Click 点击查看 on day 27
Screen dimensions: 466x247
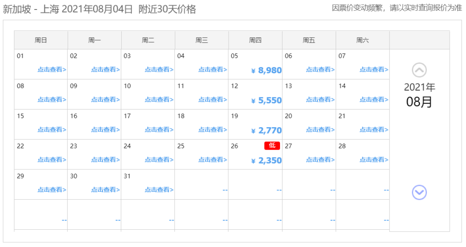(x=320, y=159)
